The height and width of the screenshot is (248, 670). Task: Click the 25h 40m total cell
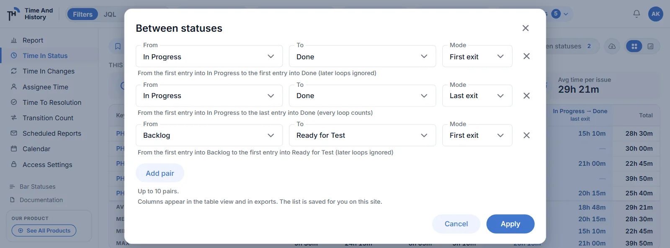point(639,193)
